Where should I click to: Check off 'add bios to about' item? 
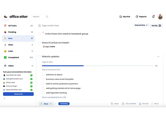click(x=43, y=75)
